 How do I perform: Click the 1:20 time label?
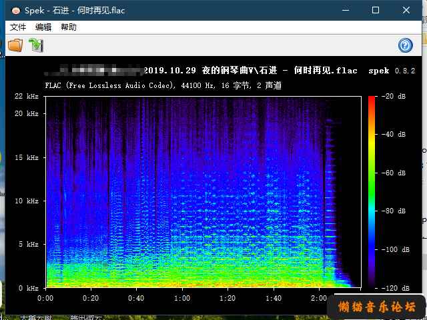[228, 298]
